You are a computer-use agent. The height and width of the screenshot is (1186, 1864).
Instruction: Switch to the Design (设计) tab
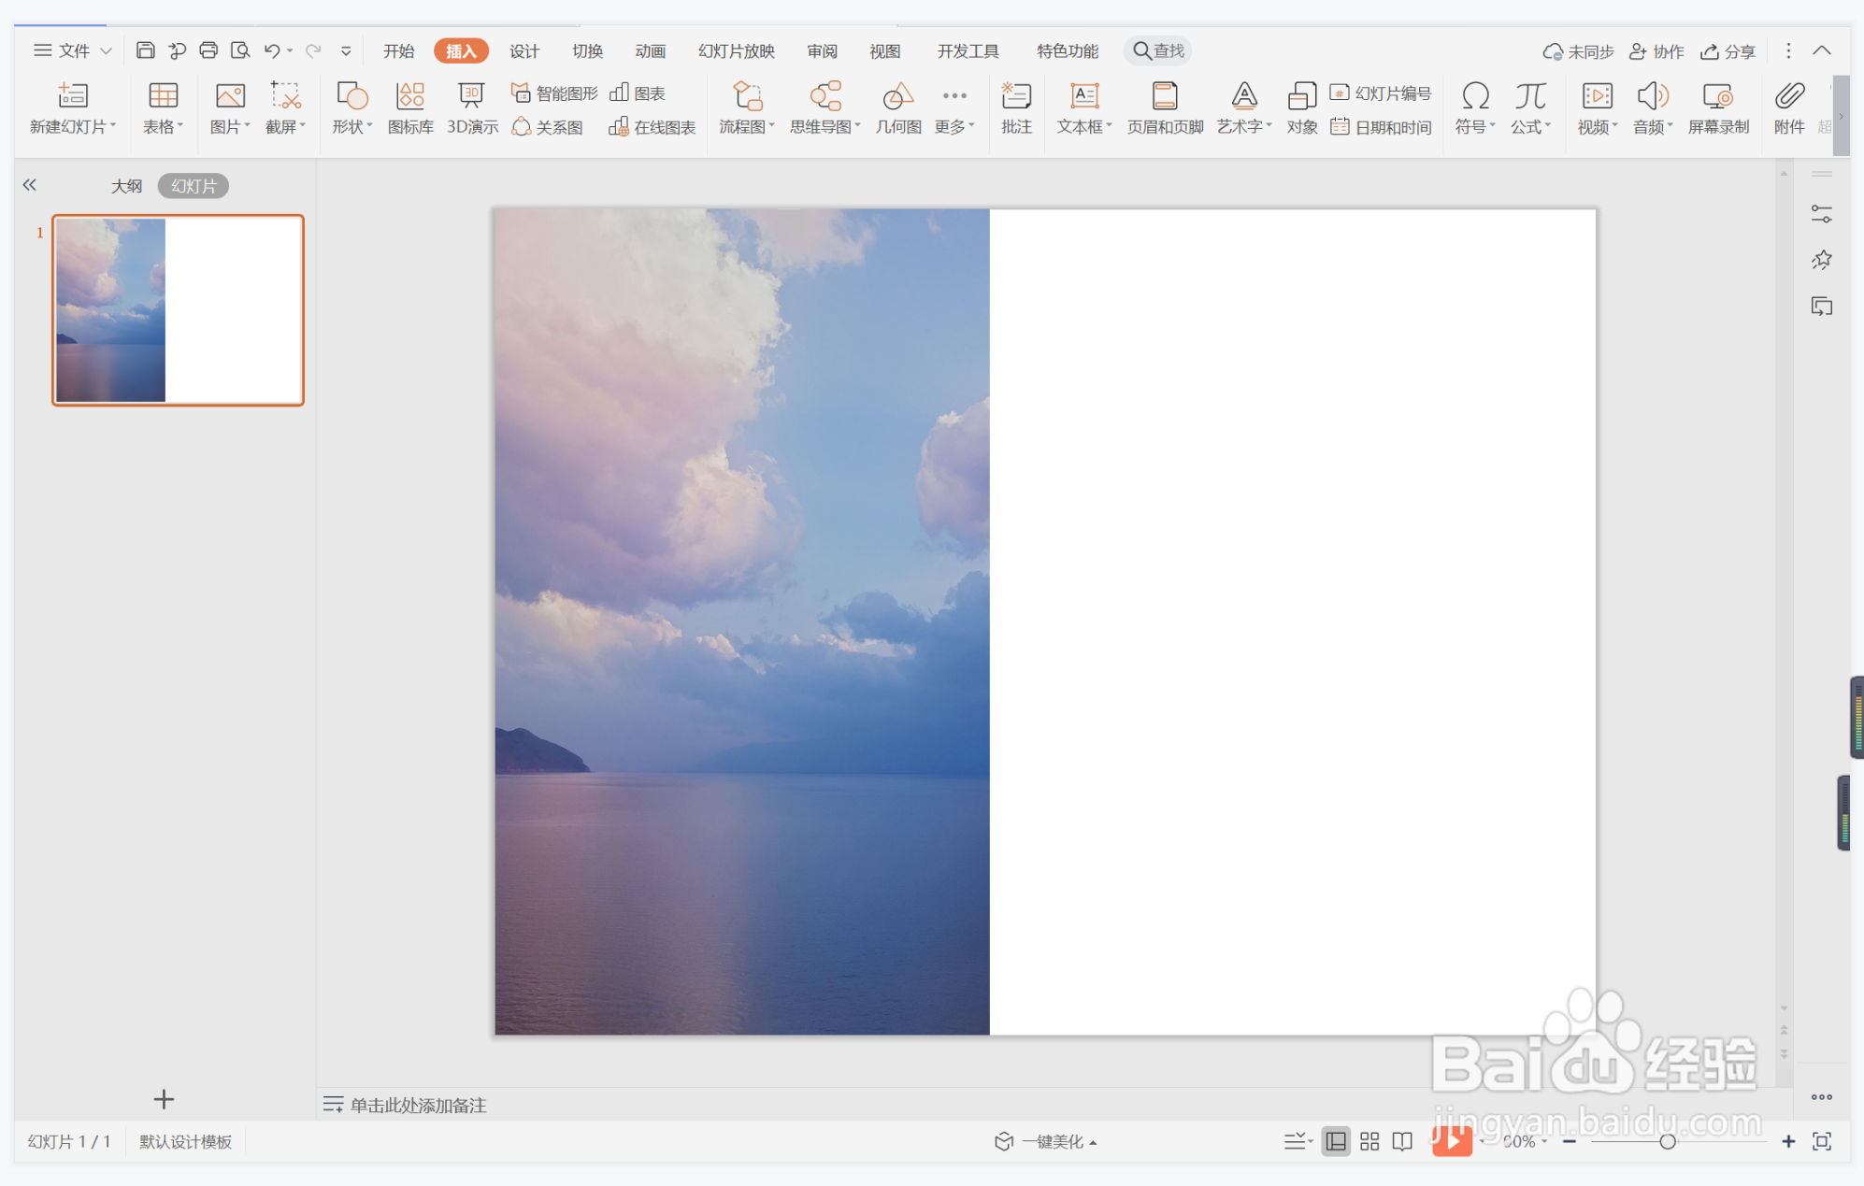tap(523, 50)
